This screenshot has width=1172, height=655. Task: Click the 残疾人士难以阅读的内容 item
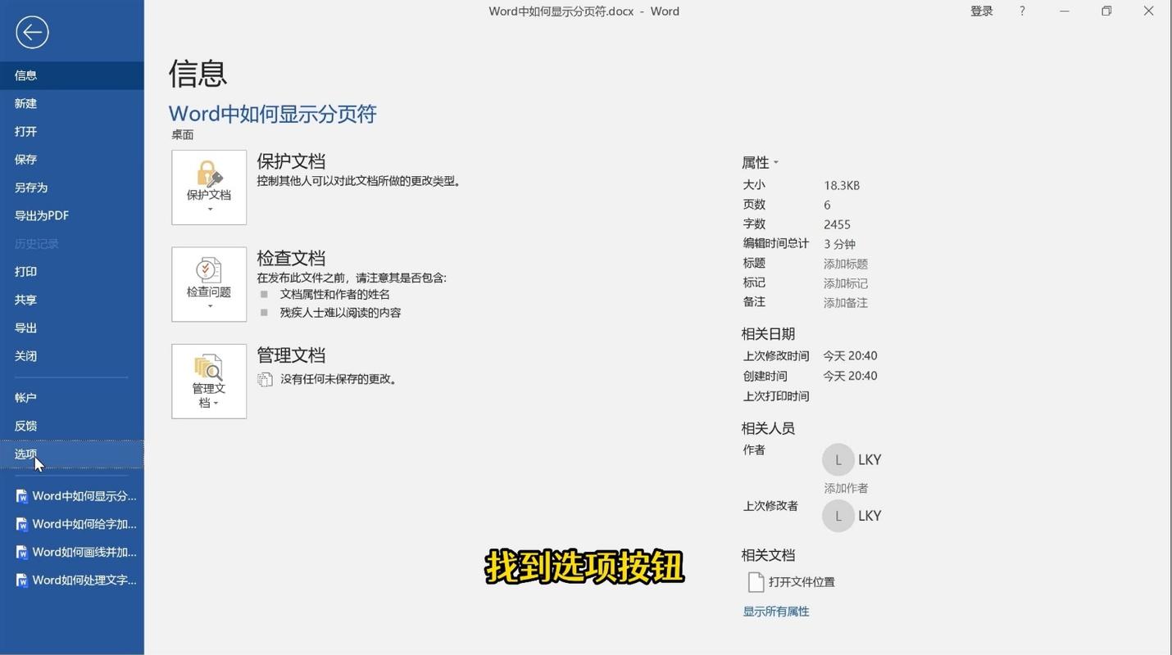340,313
